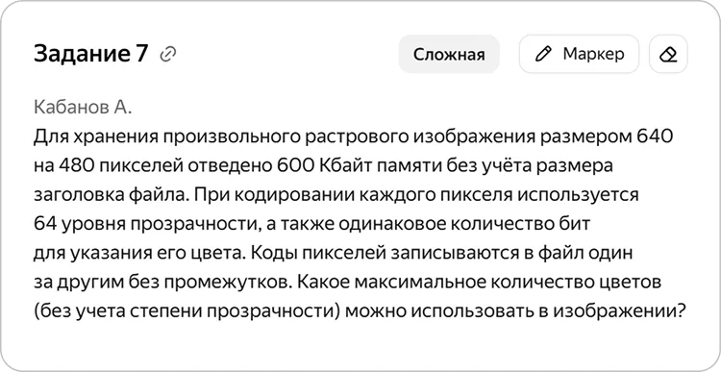
Task: Click the Сложная difficulty badge
Action: [x=449, y=54]
